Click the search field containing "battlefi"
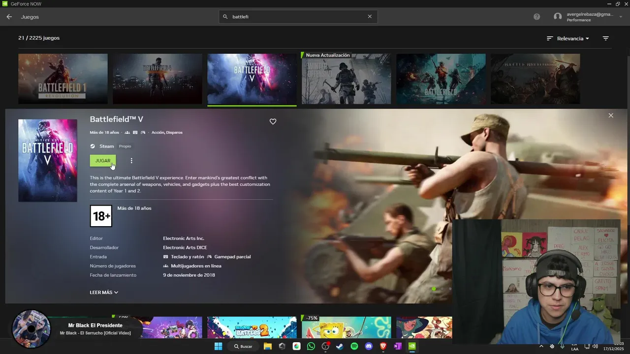The height and width of the screenshot is (354, 630). (298, 16)
